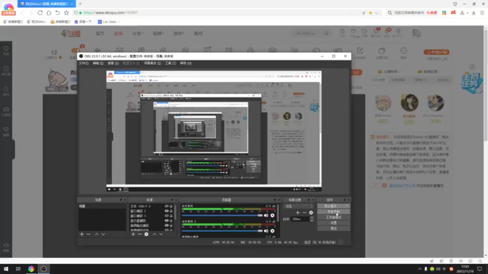Toggle the lock on the 窗口捕获 2 source
The image size is (488, 274).
click(x=171, y=211)
